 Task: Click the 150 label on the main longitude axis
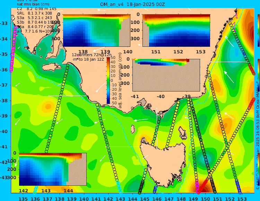[205, 199]
